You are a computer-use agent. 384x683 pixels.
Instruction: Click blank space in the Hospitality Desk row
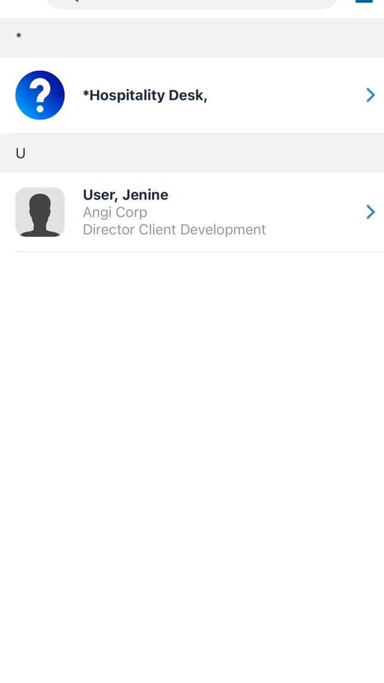pyautogui.click(x=285, y=96)
